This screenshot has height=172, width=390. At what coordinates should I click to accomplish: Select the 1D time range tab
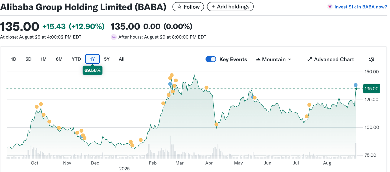pyautogui.click(x=14, y=59)
